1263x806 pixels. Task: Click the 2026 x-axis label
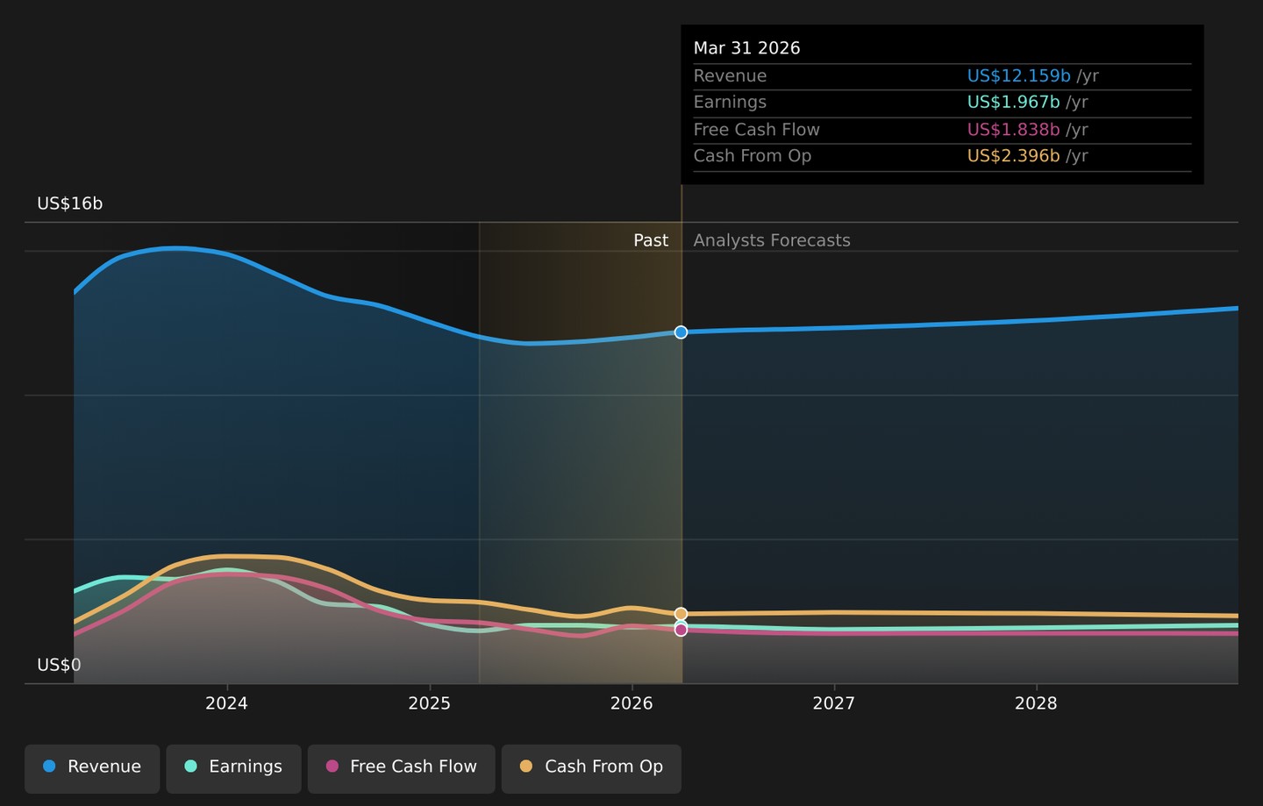[631, 703]
